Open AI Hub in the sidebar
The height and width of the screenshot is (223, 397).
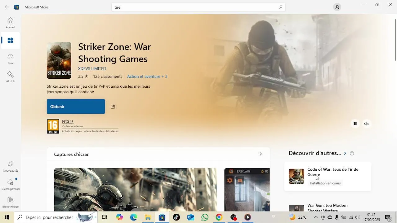click(x=10, y=77)
